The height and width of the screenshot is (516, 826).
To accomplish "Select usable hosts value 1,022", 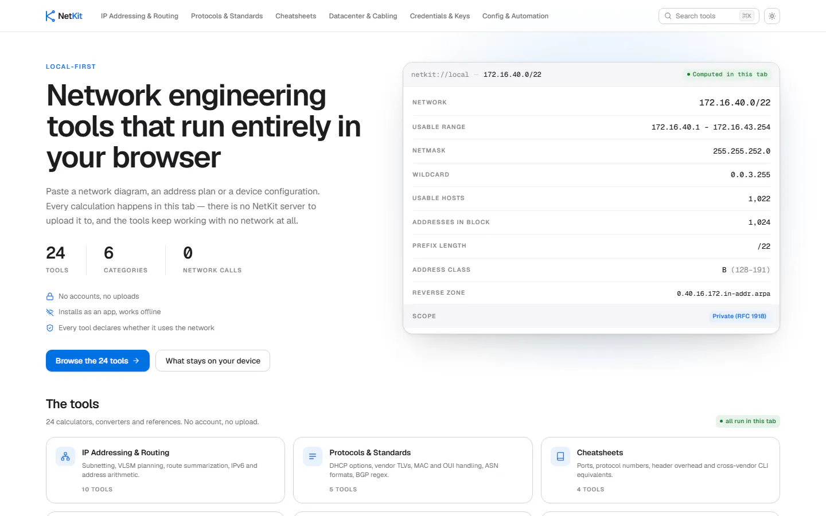I will (759, 199).
